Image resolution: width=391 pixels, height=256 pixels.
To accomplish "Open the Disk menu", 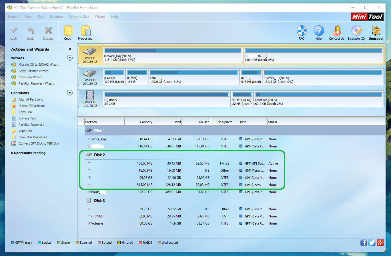I will tap(41, 17).
